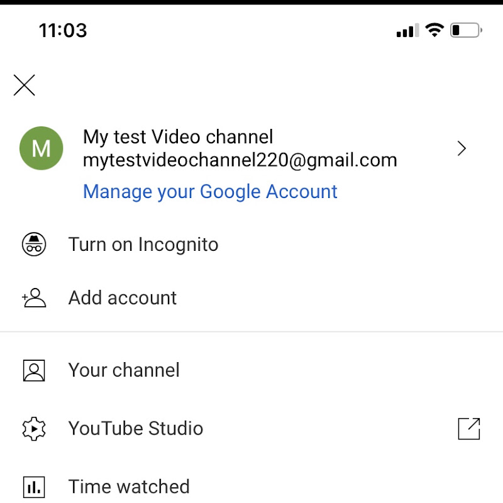Tap the Wi-Fi status icon
503x503 pixels.
(434, 30)
